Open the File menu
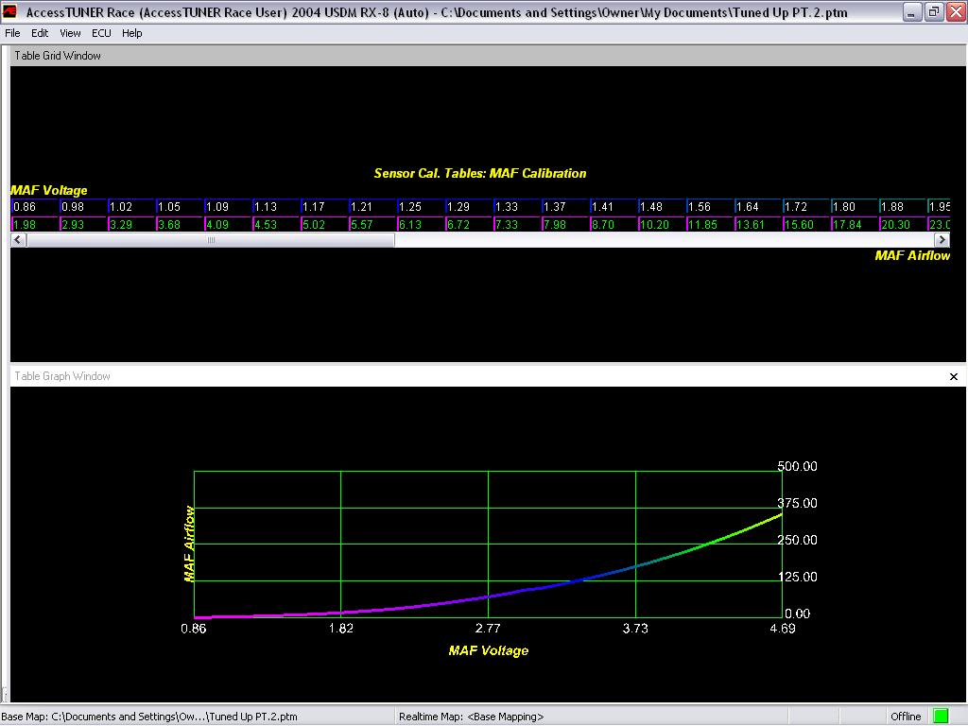Viewport: 968px width, 726px height. point(12,33)
